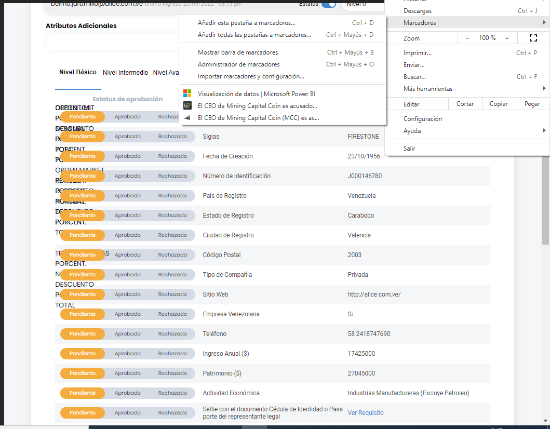This screenshot has height=429, width=550.
Task: Decrease zoom with the minus button
Action: click(x=467, y=38)
